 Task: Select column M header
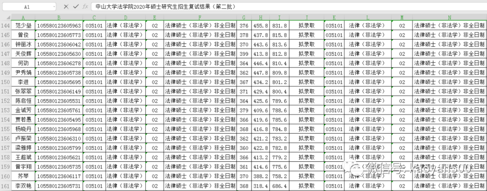pos(402,18)
